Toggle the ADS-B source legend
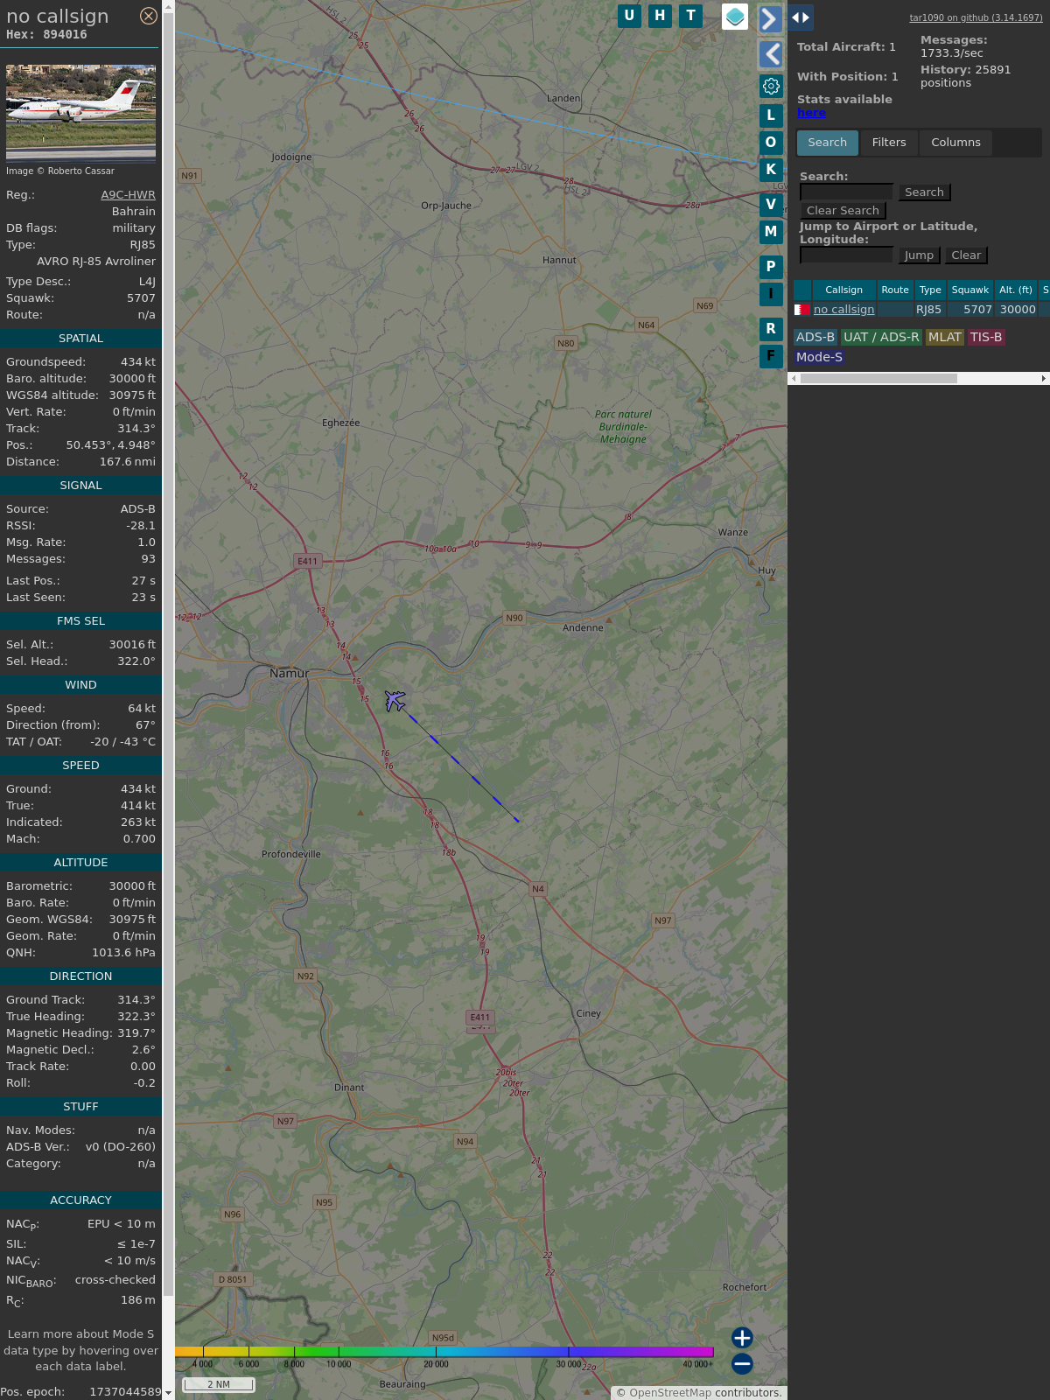Image resolution: width=1050 pixels, height=1400 pixels. tap(815, 338)
